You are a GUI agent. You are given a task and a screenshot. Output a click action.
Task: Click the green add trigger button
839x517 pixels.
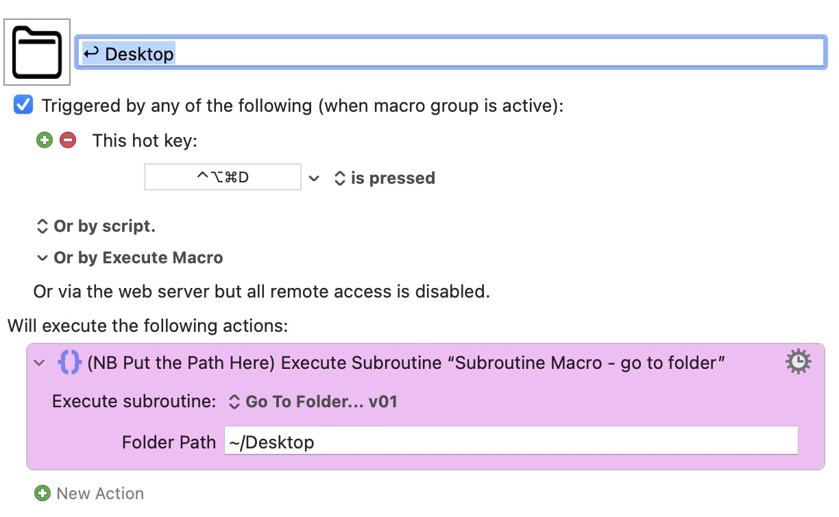45,141
